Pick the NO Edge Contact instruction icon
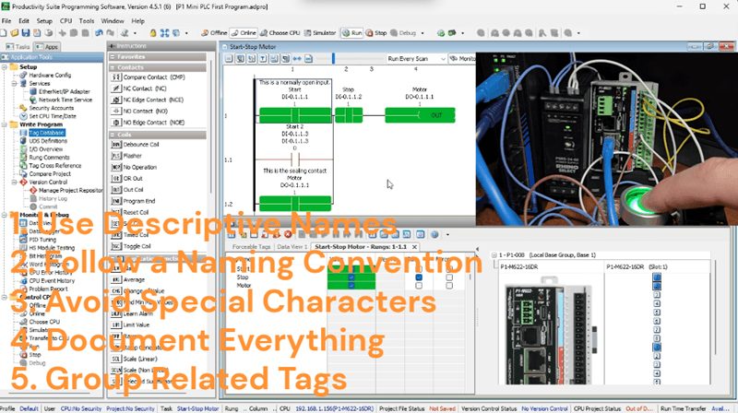Image resolution: width=738 pixels, height=413 pixels. [x=116, y=123]
